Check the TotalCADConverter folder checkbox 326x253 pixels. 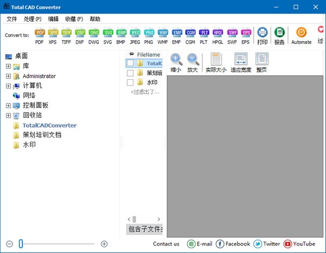point(130,64)
